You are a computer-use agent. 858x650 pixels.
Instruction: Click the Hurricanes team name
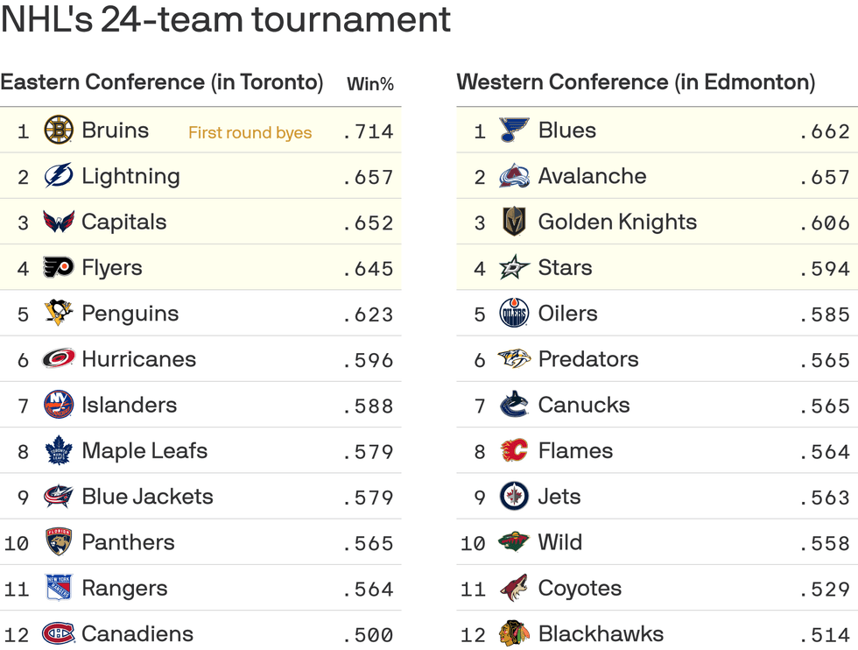(x=138, y=359)
